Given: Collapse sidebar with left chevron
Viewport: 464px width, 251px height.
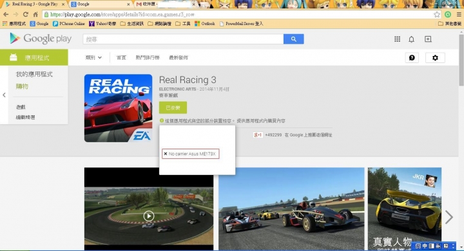Looking at the screenshot, I should (4, 95).
